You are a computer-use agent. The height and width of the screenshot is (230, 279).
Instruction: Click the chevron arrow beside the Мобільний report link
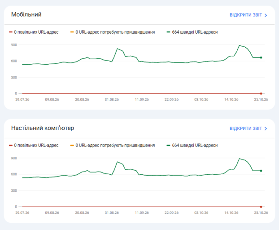(x=266, y=15)
